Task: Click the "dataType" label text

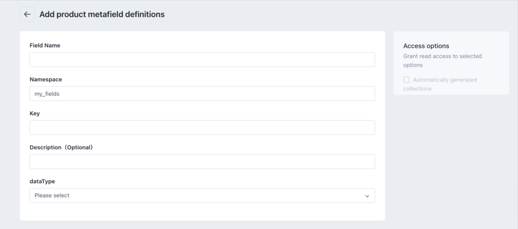Action: 42,181
